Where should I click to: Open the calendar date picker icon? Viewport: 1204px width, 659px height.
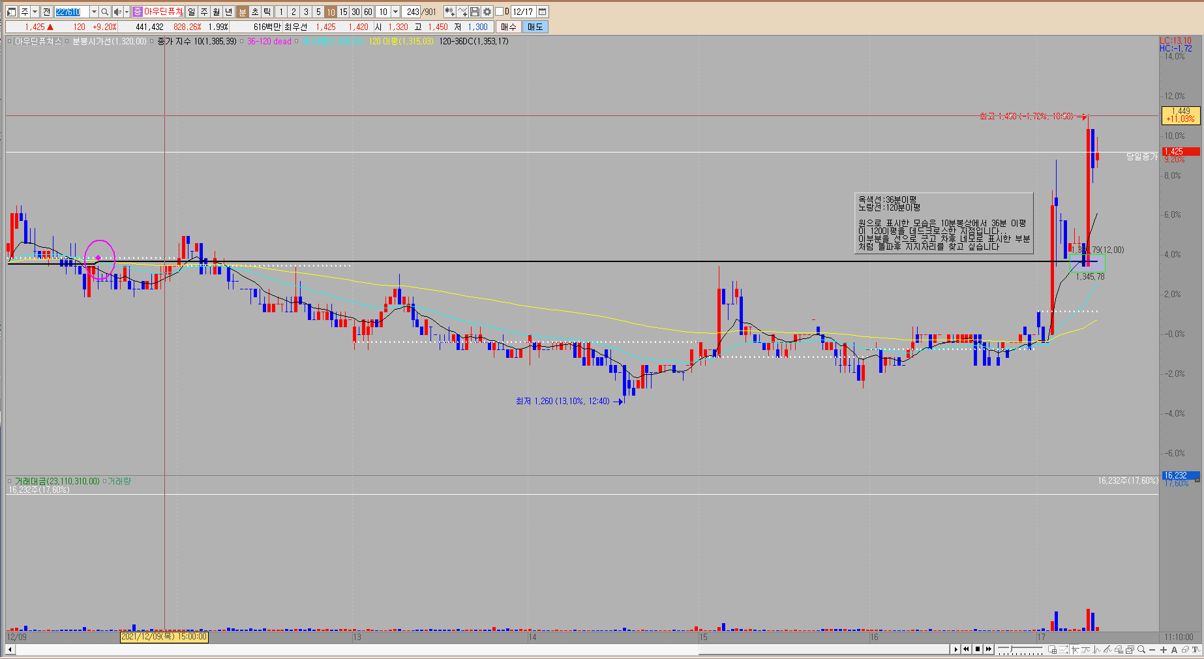[x=542, y=12]
